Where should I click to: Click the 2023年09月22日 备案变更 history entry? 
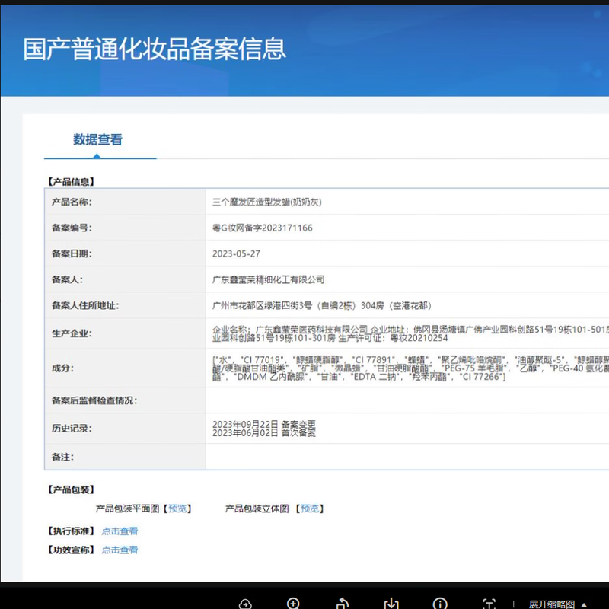tap(264, 423)
